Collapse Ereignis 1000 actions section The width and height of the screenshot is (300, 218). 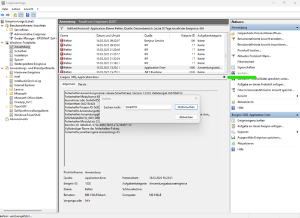coord(297,115)
